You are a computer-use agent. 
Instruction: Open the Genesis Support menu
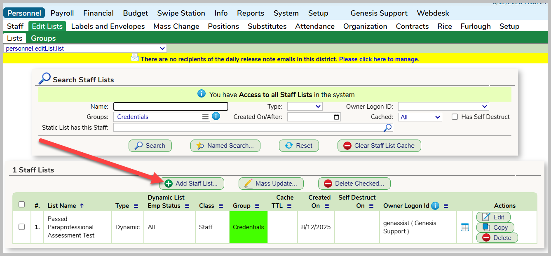(379, 13)
